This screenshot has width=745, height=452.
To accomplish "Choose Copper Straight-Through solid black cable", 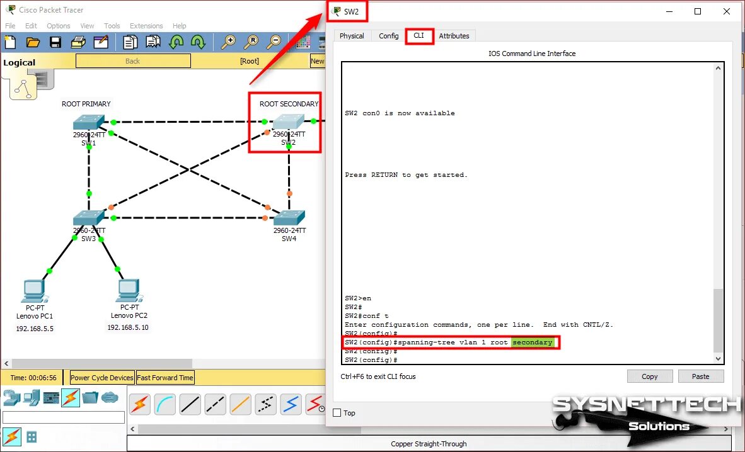I will click(190, 404).
